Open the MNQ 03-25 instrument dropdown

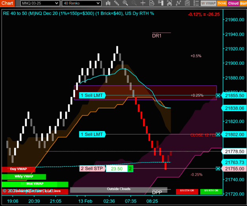(x=40, y=3)
